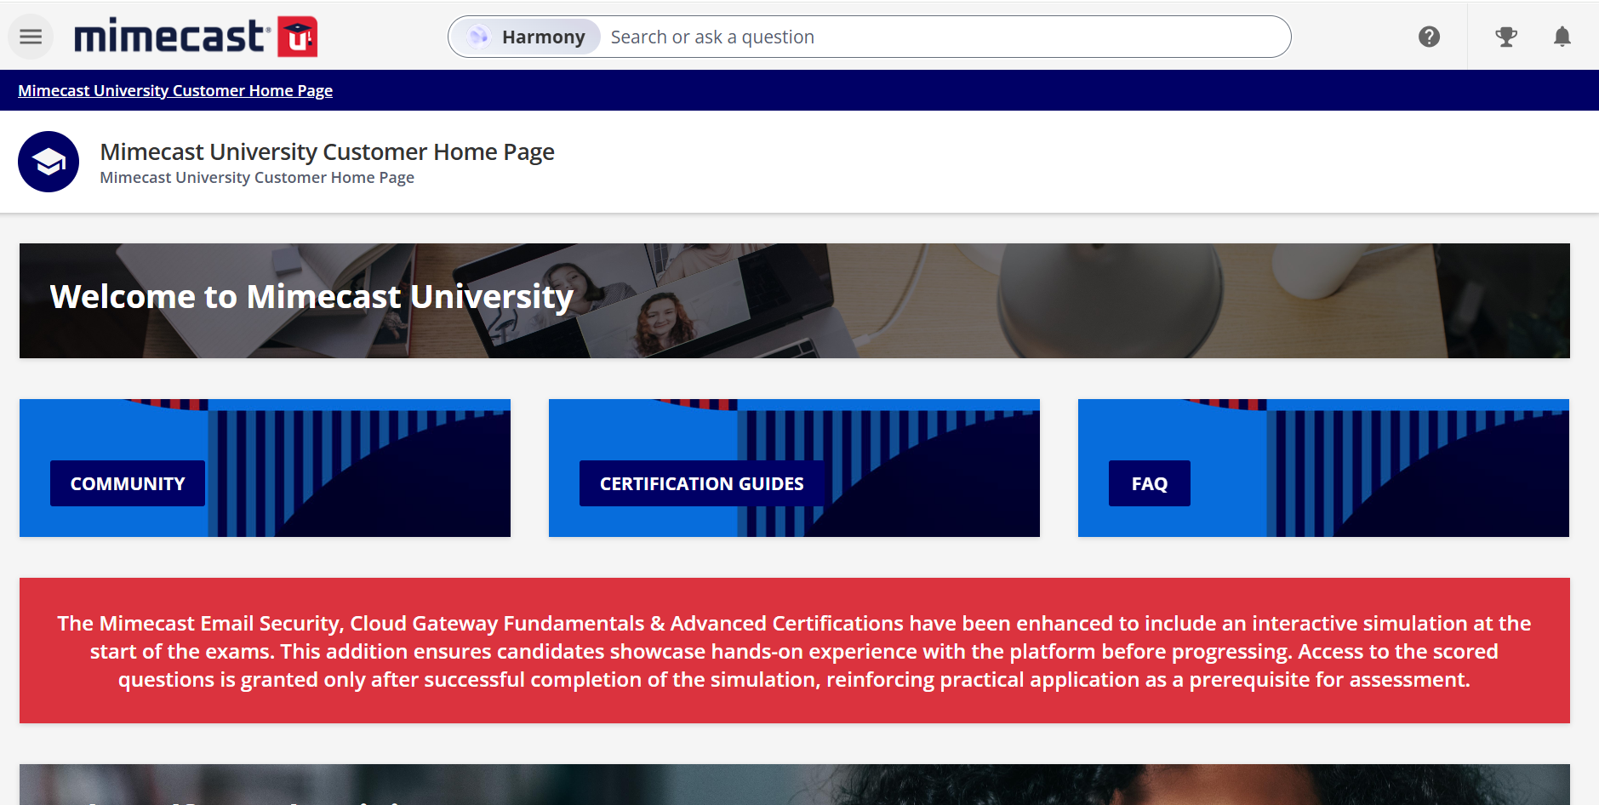Open the Certification Guides card
Image resolution: width=1599 pixels, height=805 pixels.
point(700,482)
